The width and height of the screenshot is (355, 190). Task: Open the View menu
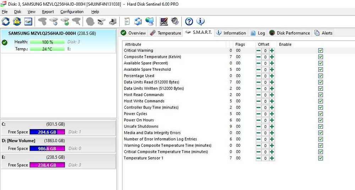(x=32, y=12)
